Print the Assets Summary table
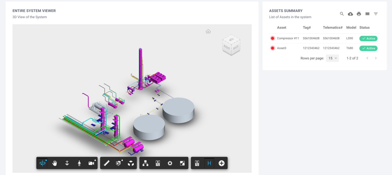Viewport: 392px width, 175px height. tap(359, 14)
